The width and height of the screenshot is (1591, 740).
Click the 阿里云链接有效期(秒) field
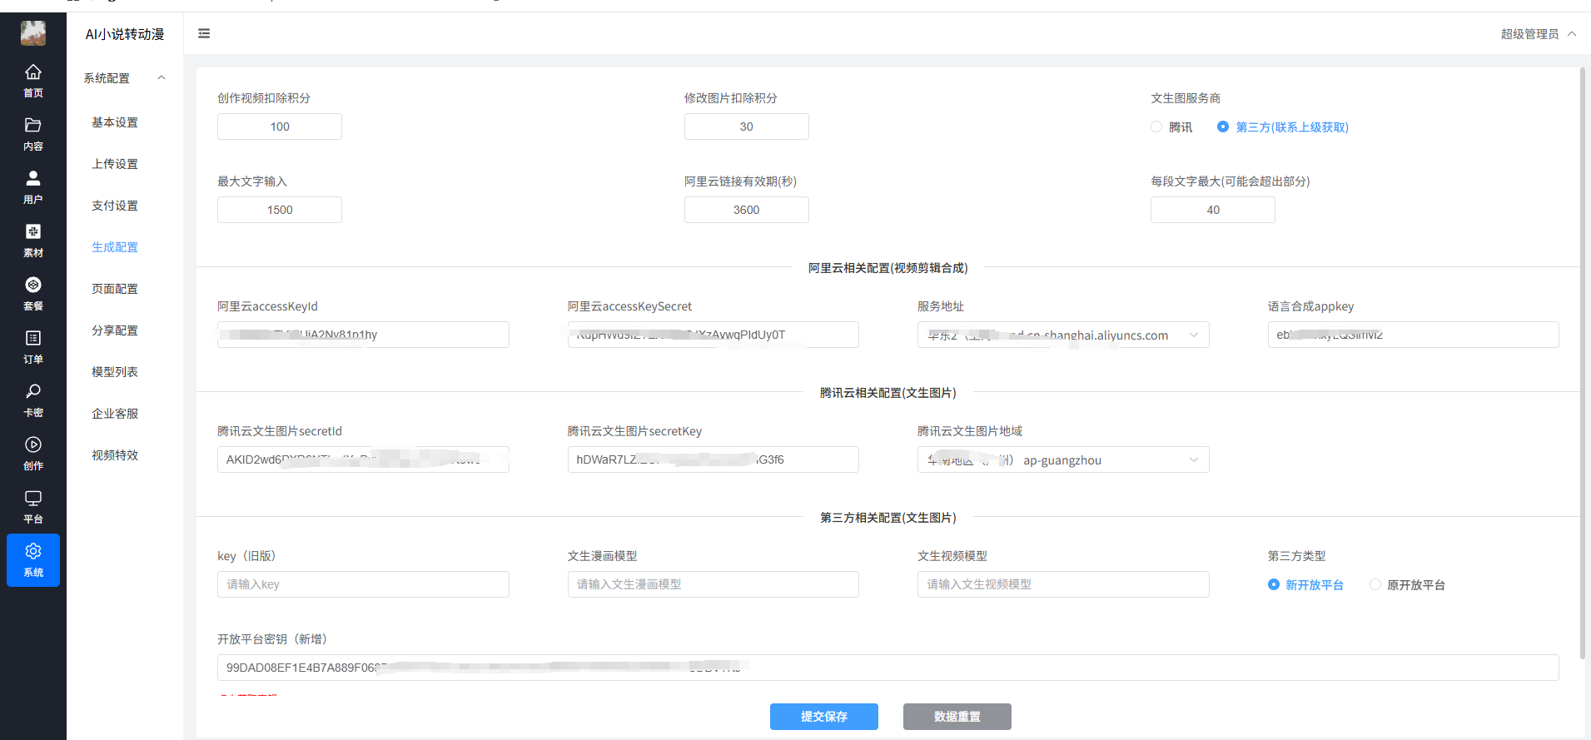(747, 210)
